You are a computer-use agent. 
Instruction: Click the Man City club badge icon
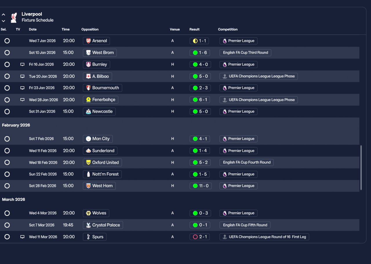pos(88,139)
